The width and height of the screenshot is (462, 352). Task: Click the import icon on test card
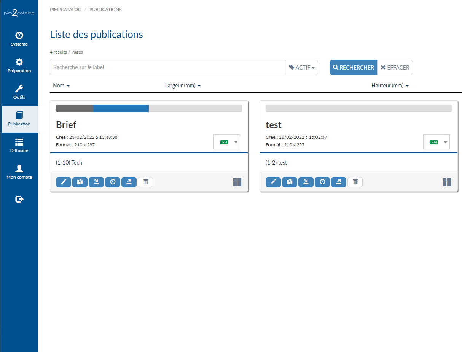(x=306, y=182)
